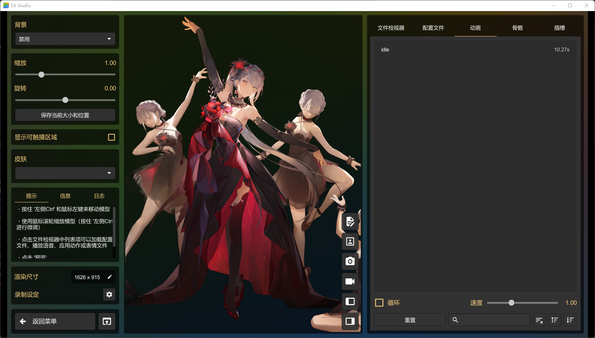Expand the 皮肤 skin dropdown
595x338 pixels.
coord(65,173)
